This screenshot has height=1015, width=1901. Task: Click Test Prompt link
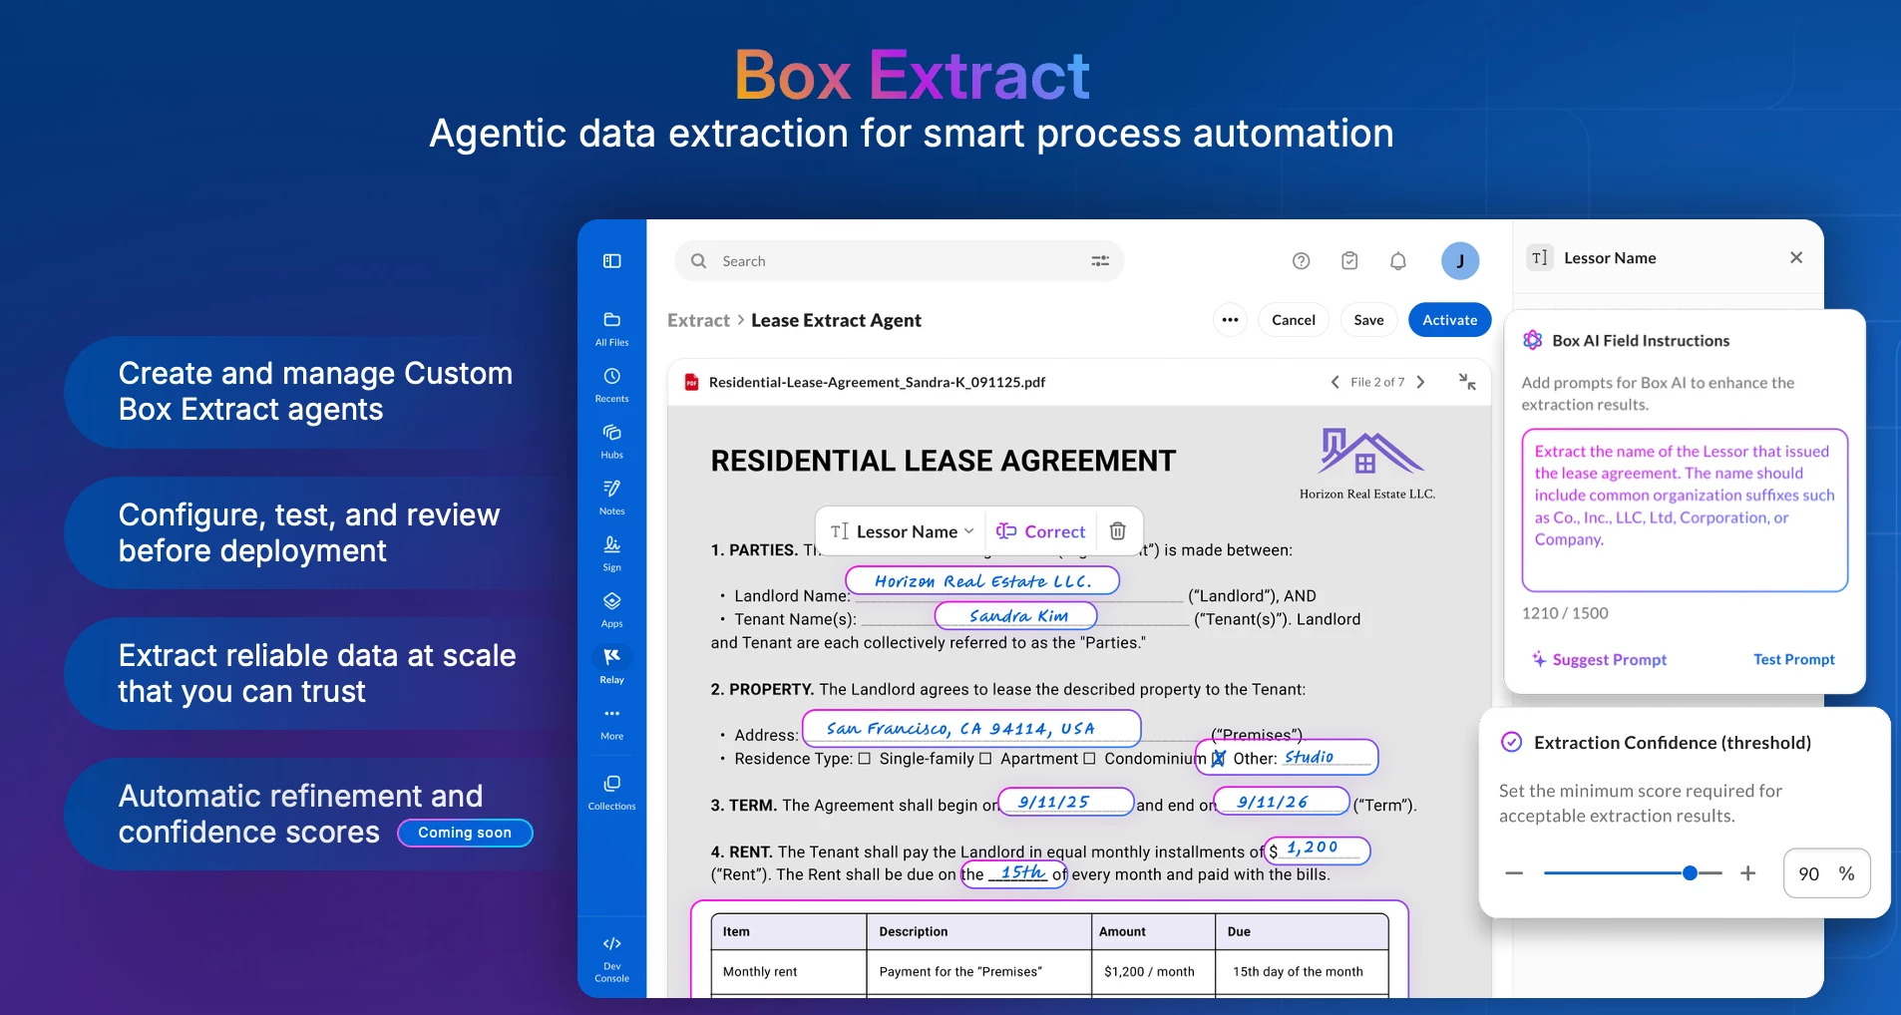point(1794,659)
